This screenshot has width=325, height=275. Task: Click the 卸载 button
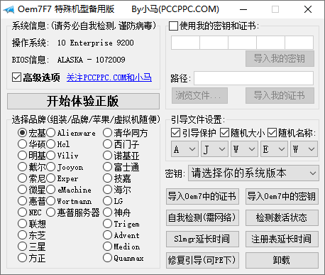click(282, 260)
